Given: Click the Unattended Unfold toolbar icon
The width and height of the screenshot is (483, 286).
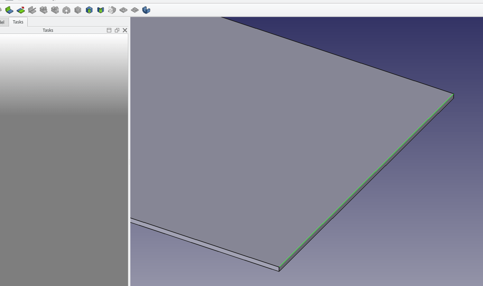Looking at the screenshot, I should (x=55, y=10).
